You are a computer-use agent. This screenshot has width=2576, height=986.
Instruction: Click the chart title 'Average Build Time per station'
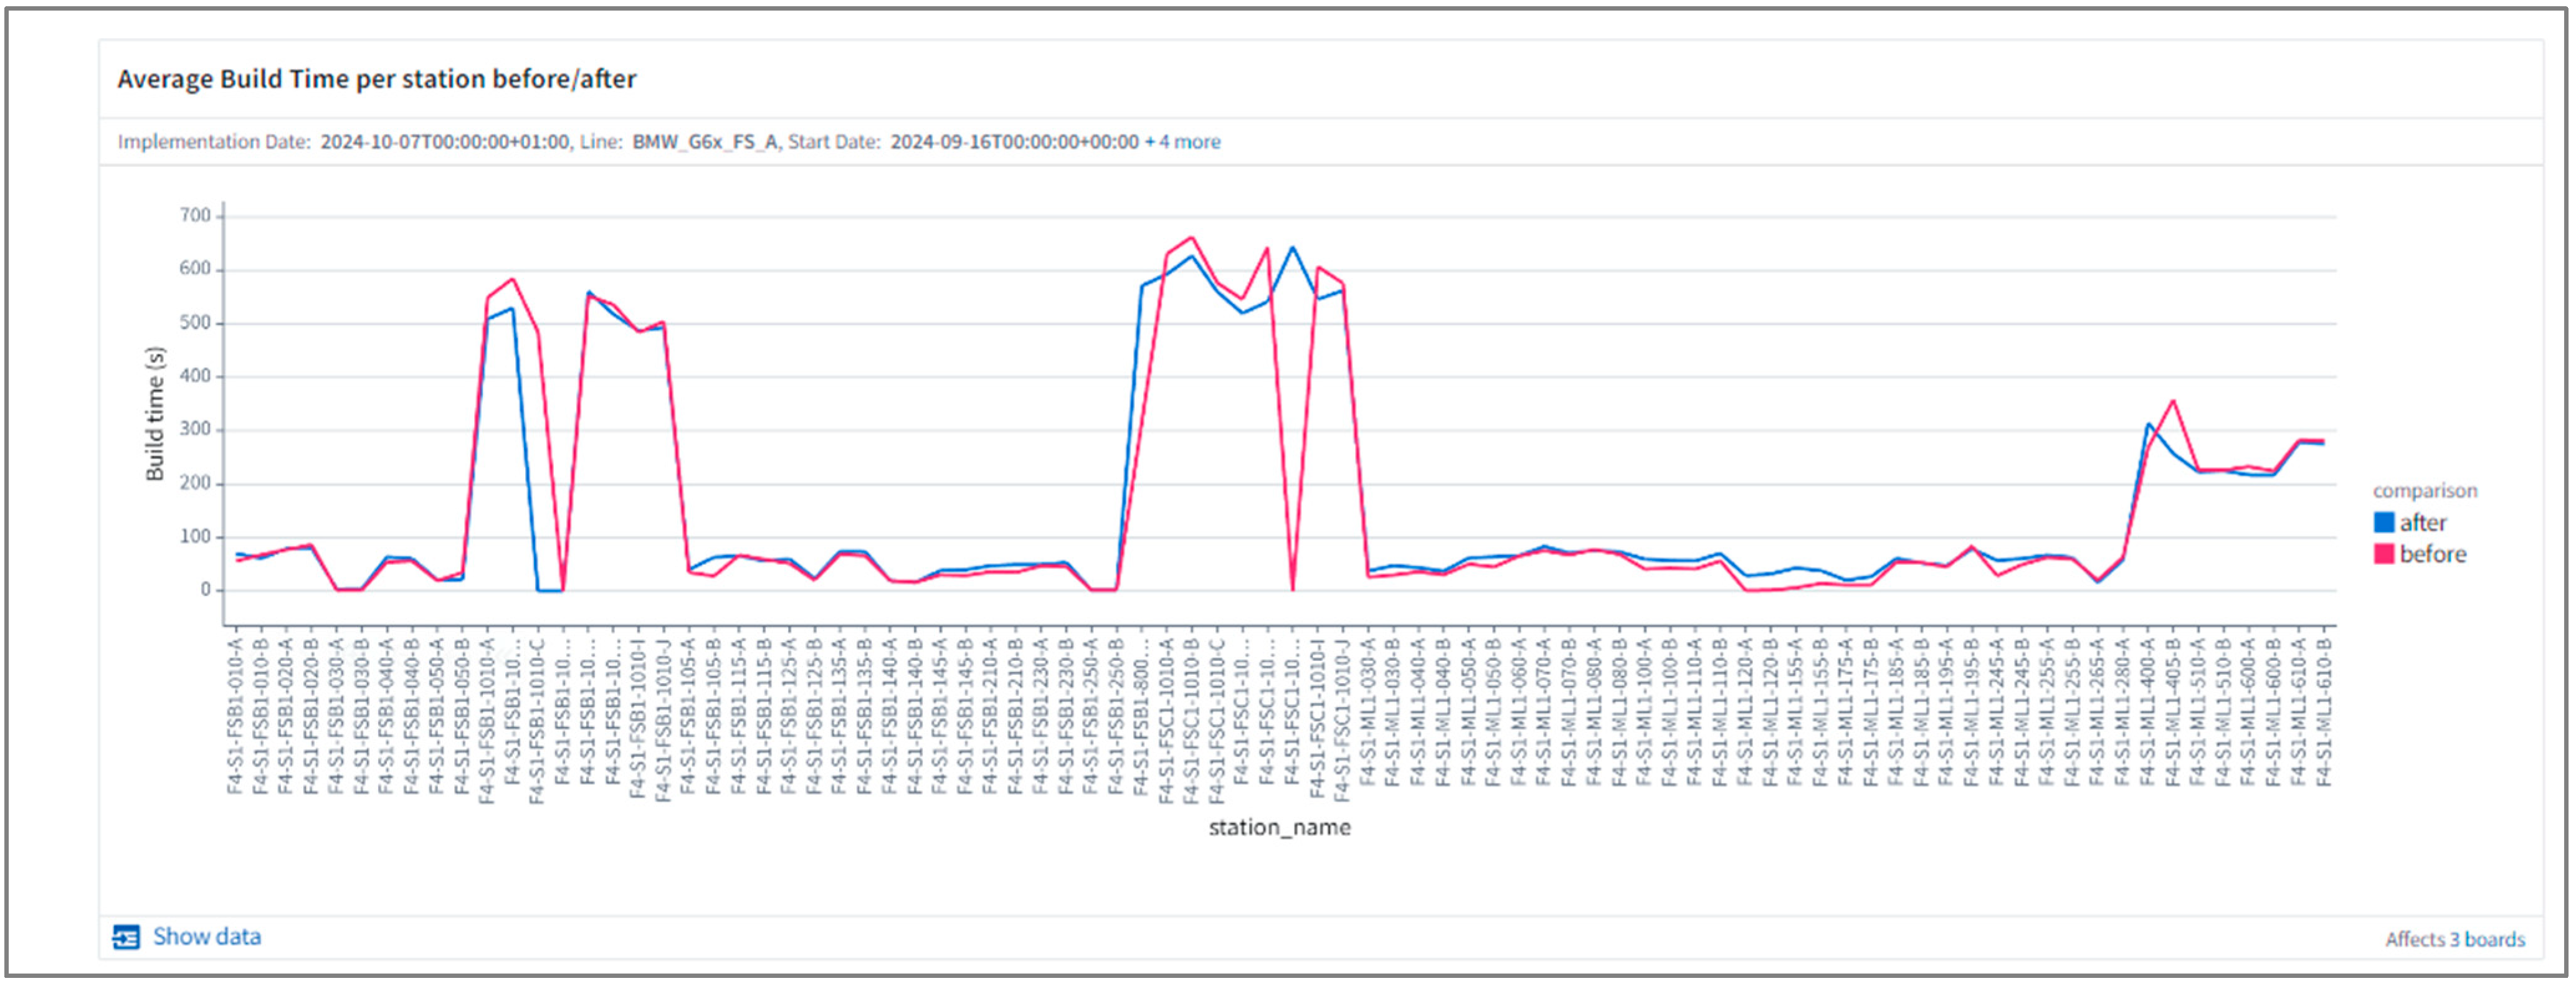(376, 79)
